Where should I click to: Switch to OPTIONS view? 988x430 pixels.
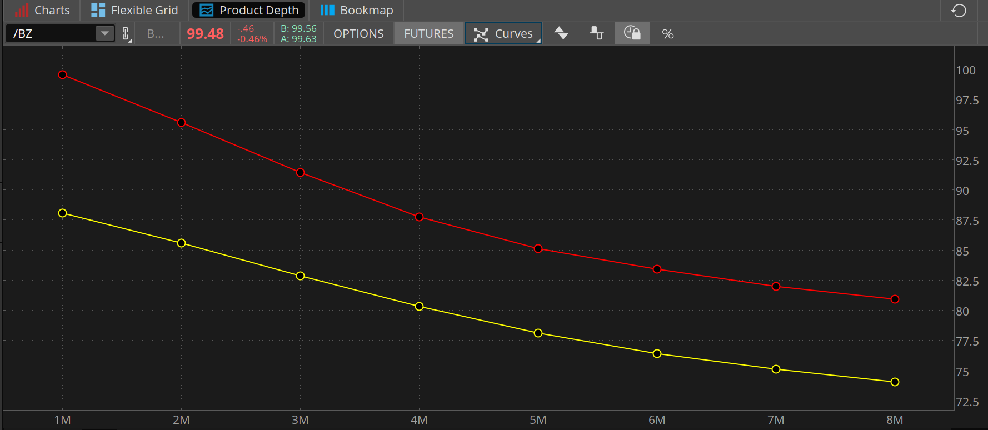358,34
